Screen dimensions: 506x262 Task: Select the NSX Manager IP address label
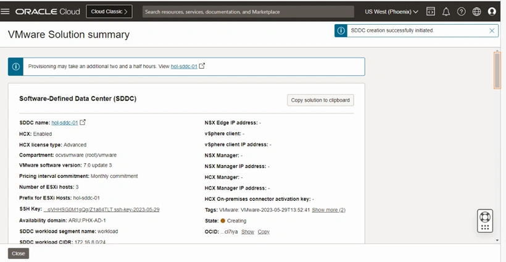click(x=235, y=166)
